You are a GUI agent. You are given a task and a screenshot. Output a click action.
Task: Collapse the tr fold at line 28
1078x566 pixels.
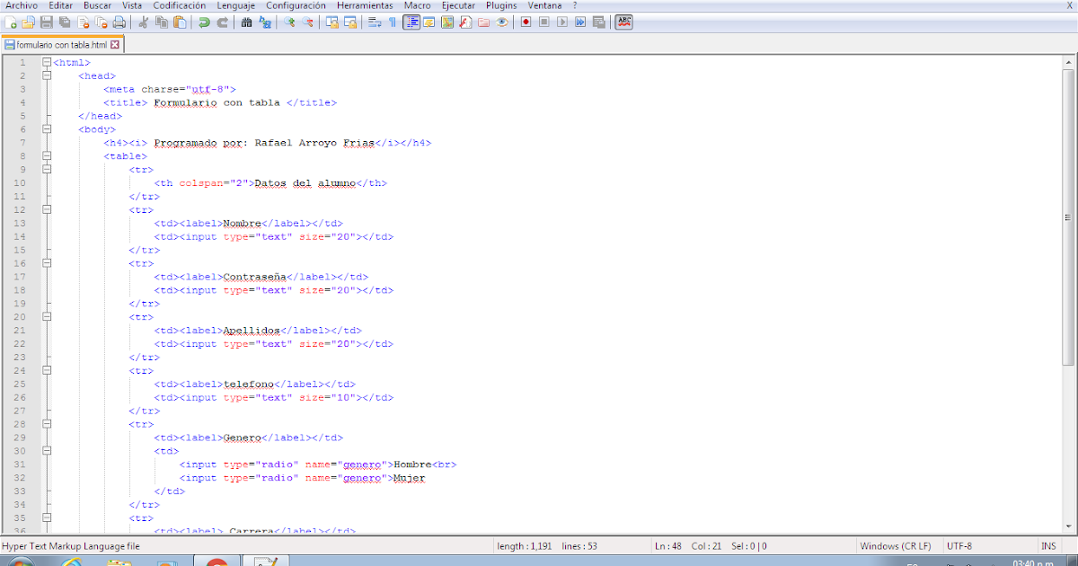[45, 423]
